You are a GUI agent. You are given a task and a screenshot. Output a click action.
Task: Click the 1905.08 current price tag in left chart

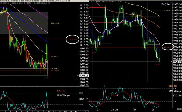click(84, 76)
